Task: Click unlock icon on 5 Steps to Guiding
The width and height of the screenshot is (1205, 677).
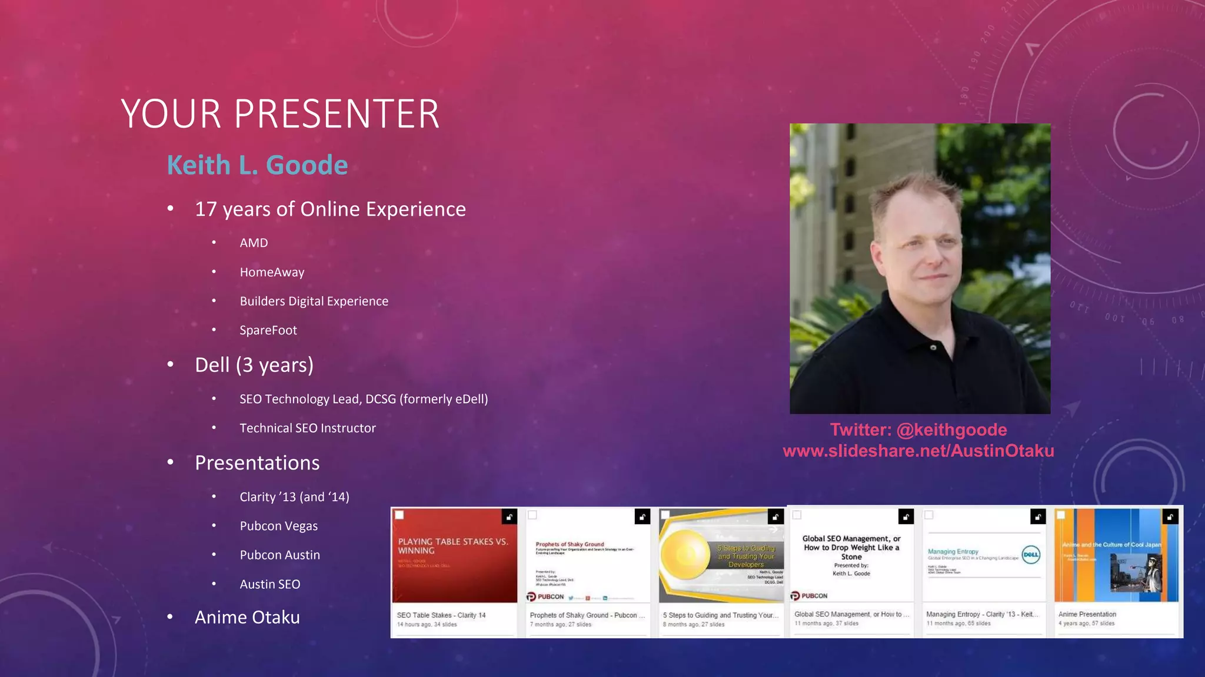Action: pos(775,517)
